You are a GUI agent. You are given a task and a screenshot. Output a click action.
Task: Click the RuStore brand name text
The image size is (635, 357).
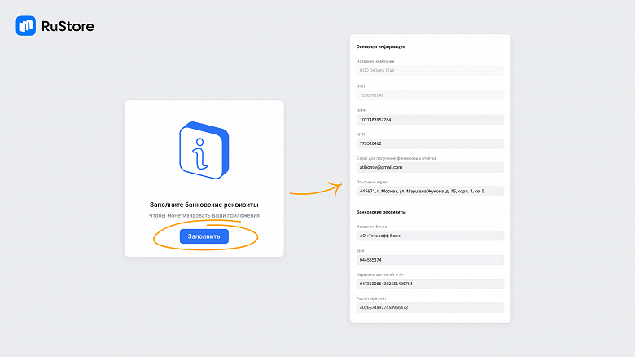click(68, 26)
